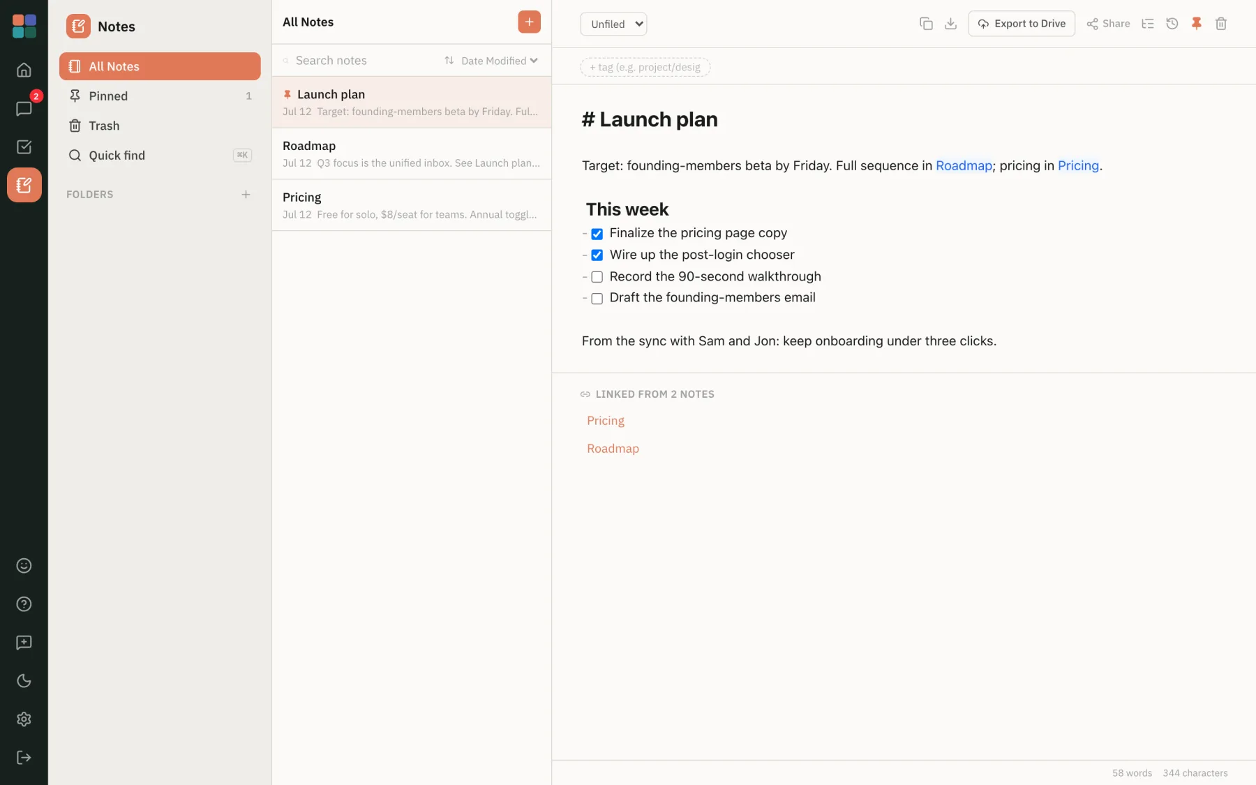Open Pricing note in list
Image resolution: width=1256 pixels, height=785 pixels.
pos(412,205)
